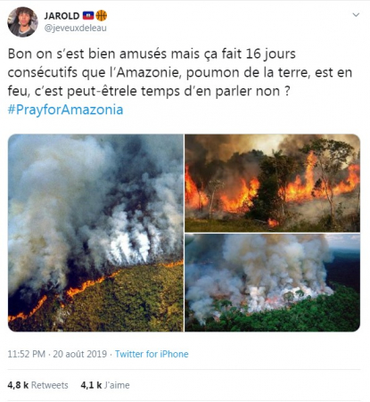Open the JAROLD display name link
Viewport: 370px width, 402px height.
coord(62,16)
